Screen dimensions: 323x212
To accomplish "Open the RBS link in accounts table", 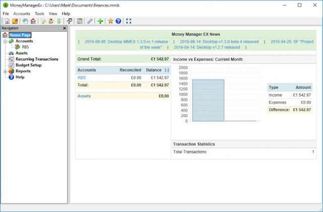I will [x=82, y=78].
